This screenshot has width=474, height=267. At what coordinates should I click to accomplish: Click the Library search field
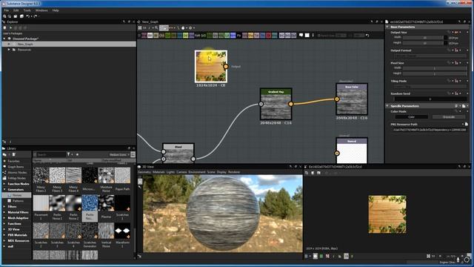pyautogui.click(x=51, y=155)
